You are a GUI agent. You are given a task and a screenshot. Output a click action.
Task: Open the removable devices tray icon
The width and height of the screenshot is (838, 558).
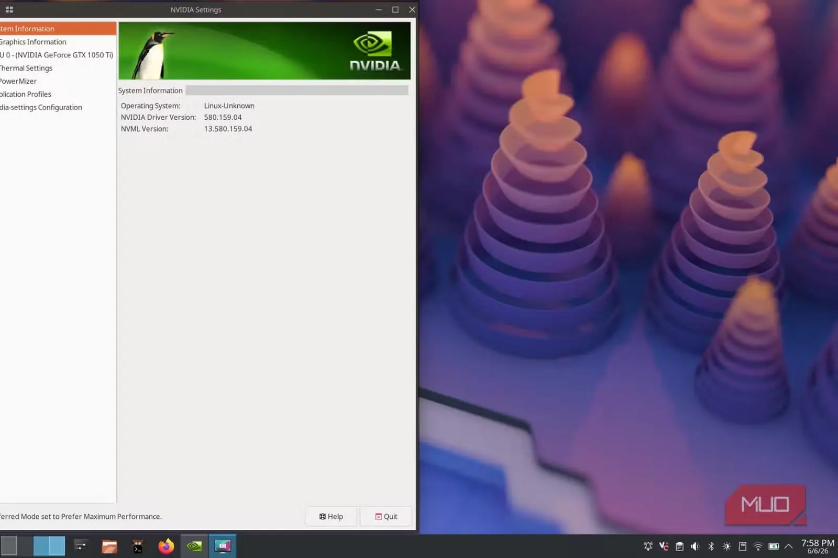pyautogui.click(x=742, y=546)
